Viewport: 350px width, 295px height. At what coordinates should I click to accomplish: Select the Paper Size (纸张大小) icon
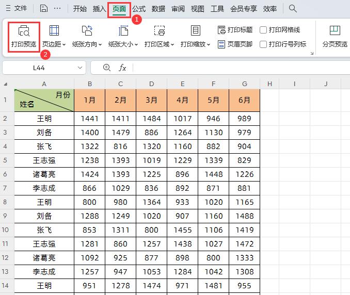[x=123, y=31]
